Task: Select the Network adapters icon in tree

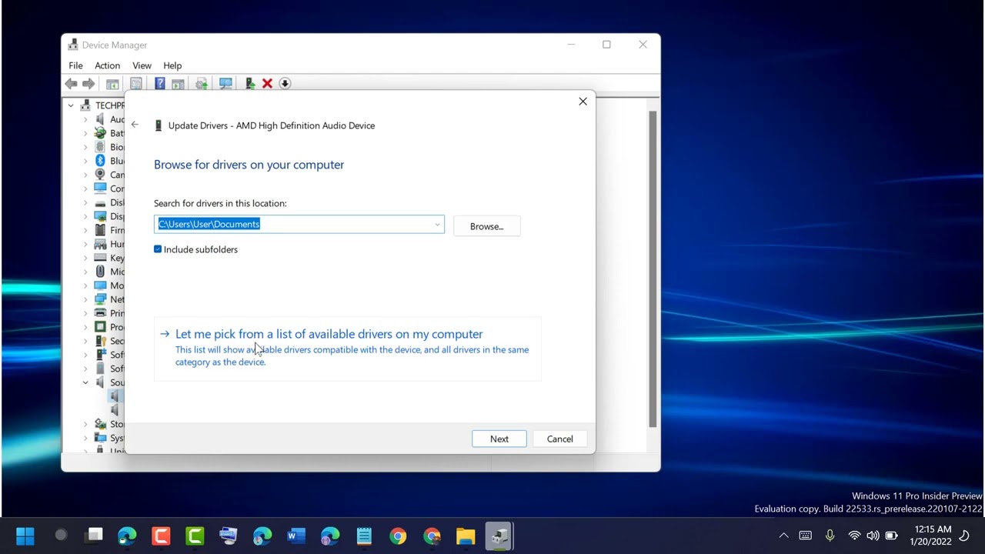Action: click(x=100, y=299)
